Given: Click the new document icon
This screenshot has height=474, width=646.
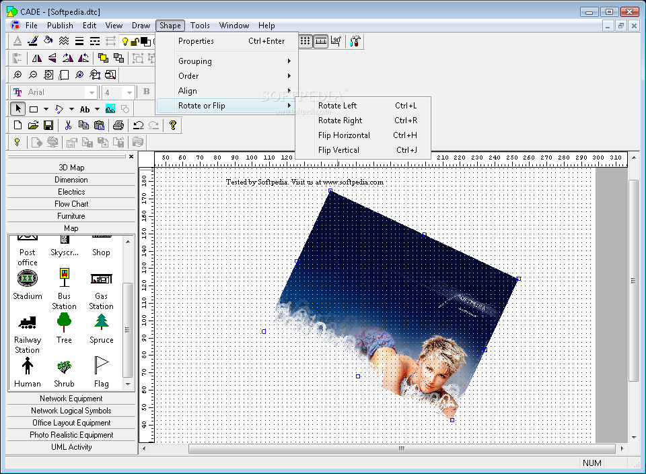Looking at the screenshot, I should [17, 125].
